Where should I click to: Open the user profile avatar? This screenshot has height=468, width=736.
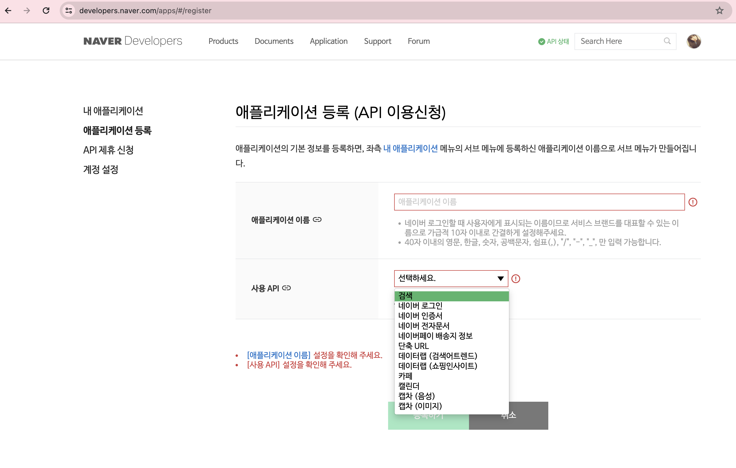coord(693,41)
